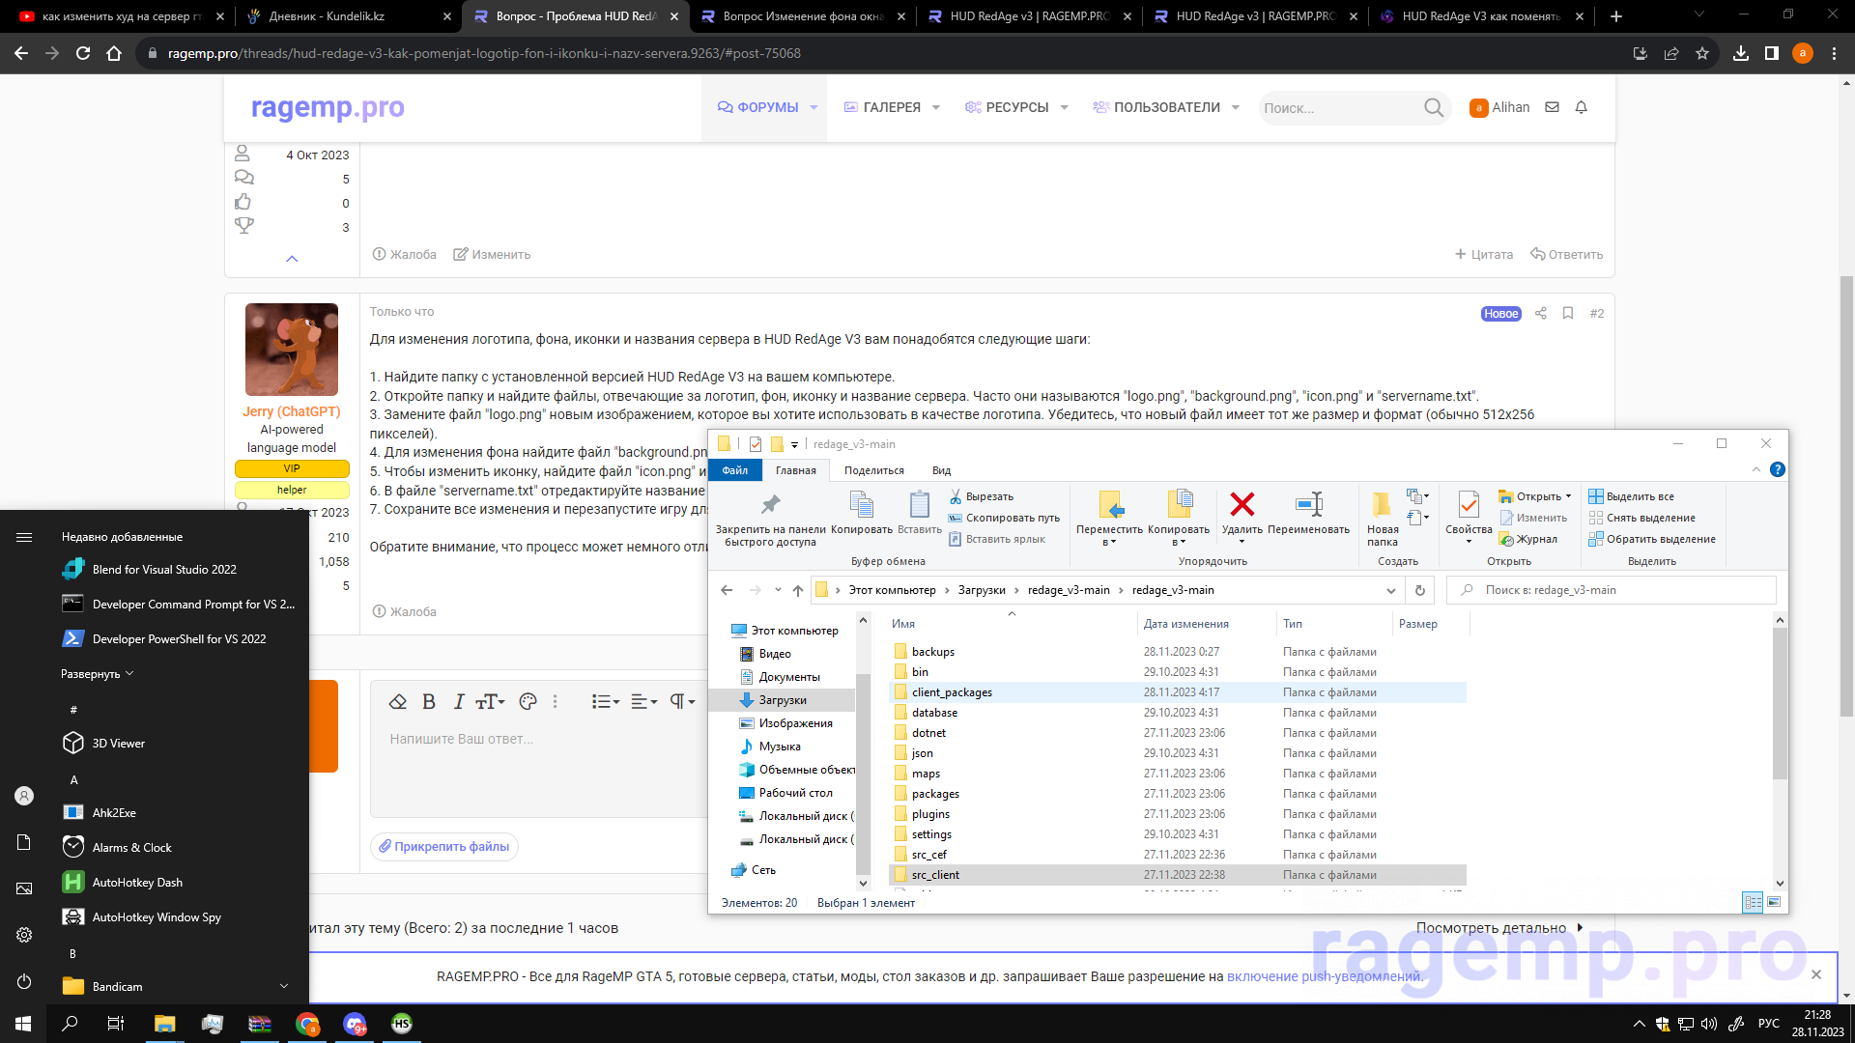1855x1043 pixels.
Task: Click the Properties icon in ribbon
Action: click(1468, 504)
